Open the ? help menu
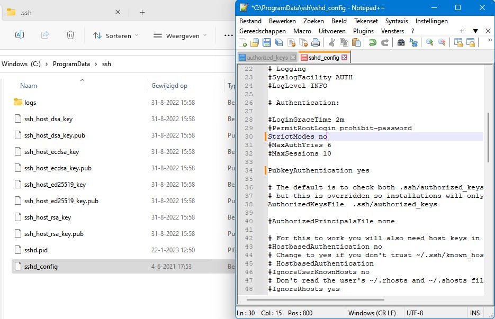 point(412,31)
